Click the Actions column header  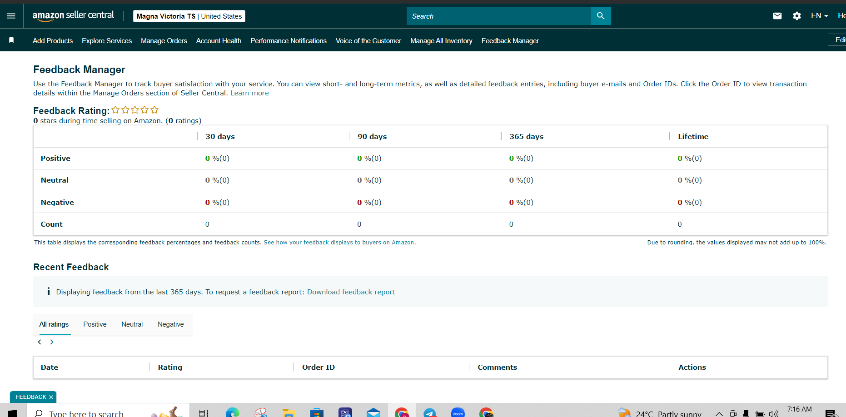coord(692,367)
